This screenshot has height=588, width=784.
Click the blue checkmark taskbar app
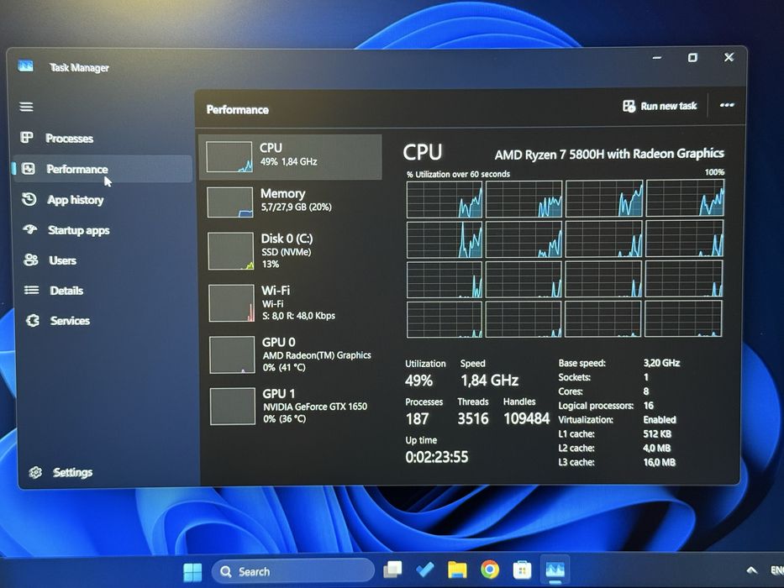(x=424, y=570)
